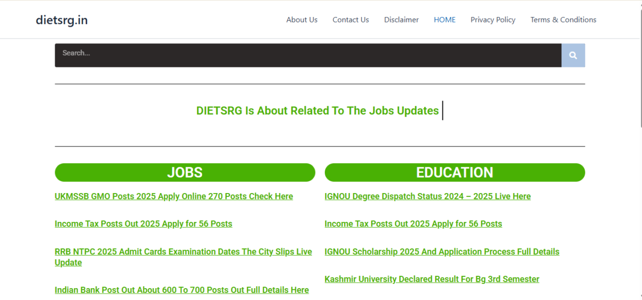Image resolution: width=642 pixels, height=300 pixels.
Task: Select the EDUCATION category header
Action: click(455, 172)
